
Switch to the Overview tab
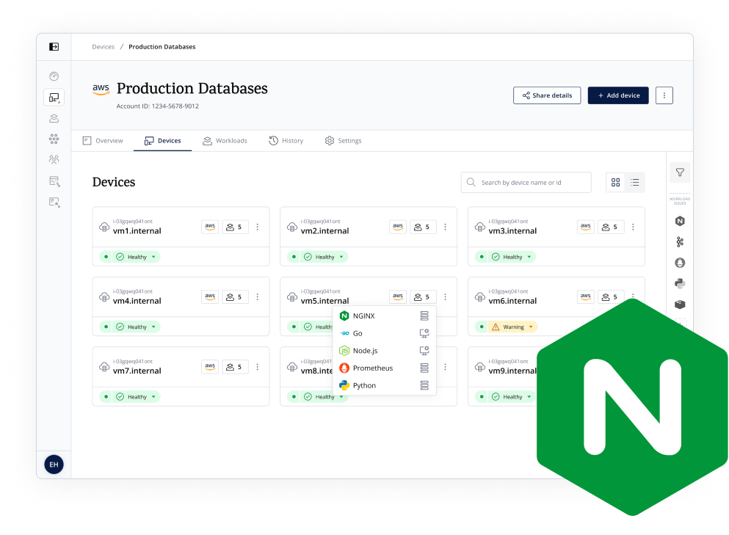point(103,141)
